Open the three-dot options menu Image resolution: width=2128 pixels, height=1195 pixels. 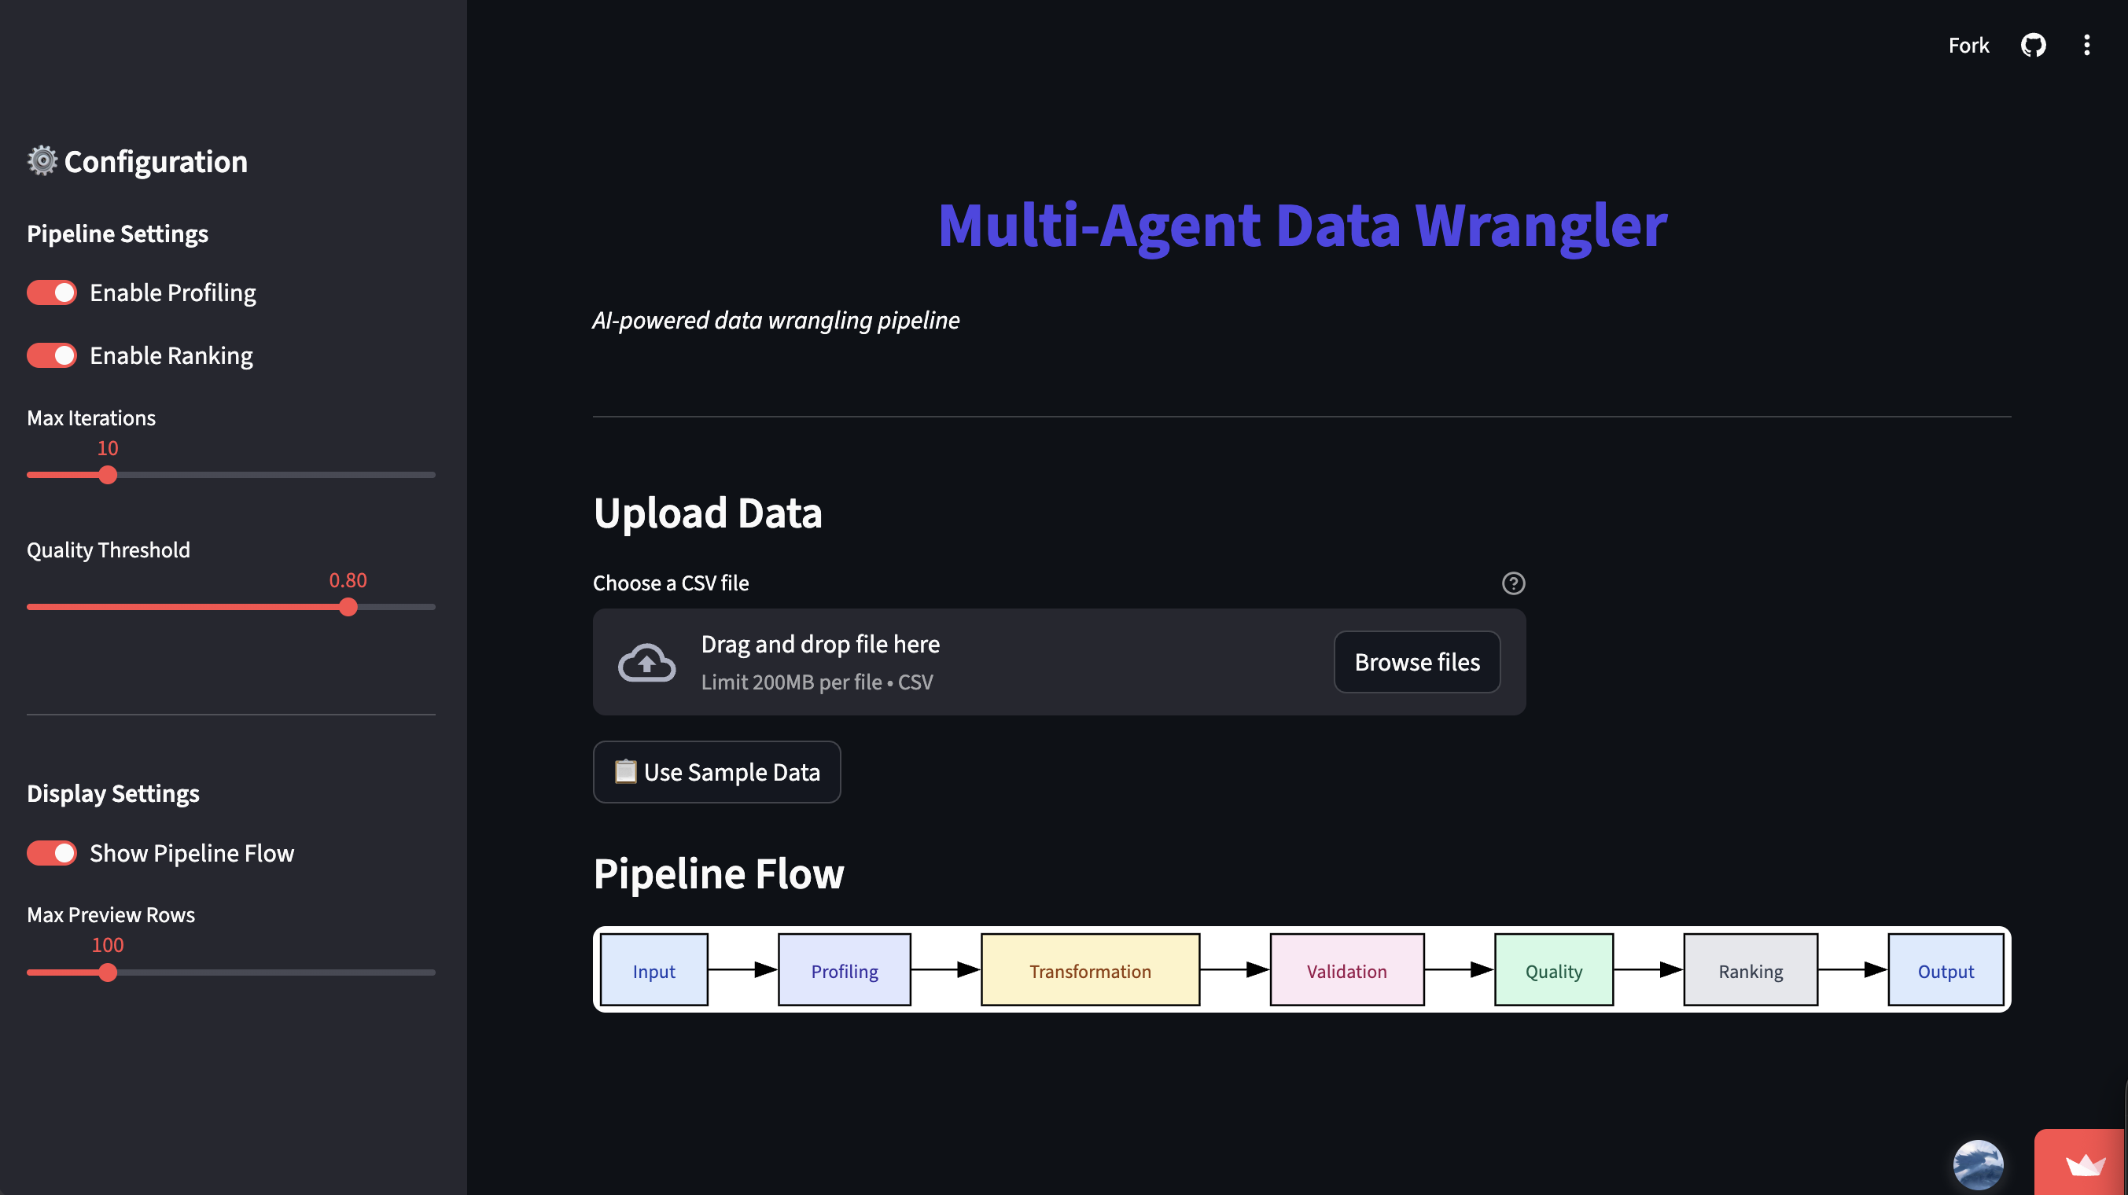(2086, 45)
